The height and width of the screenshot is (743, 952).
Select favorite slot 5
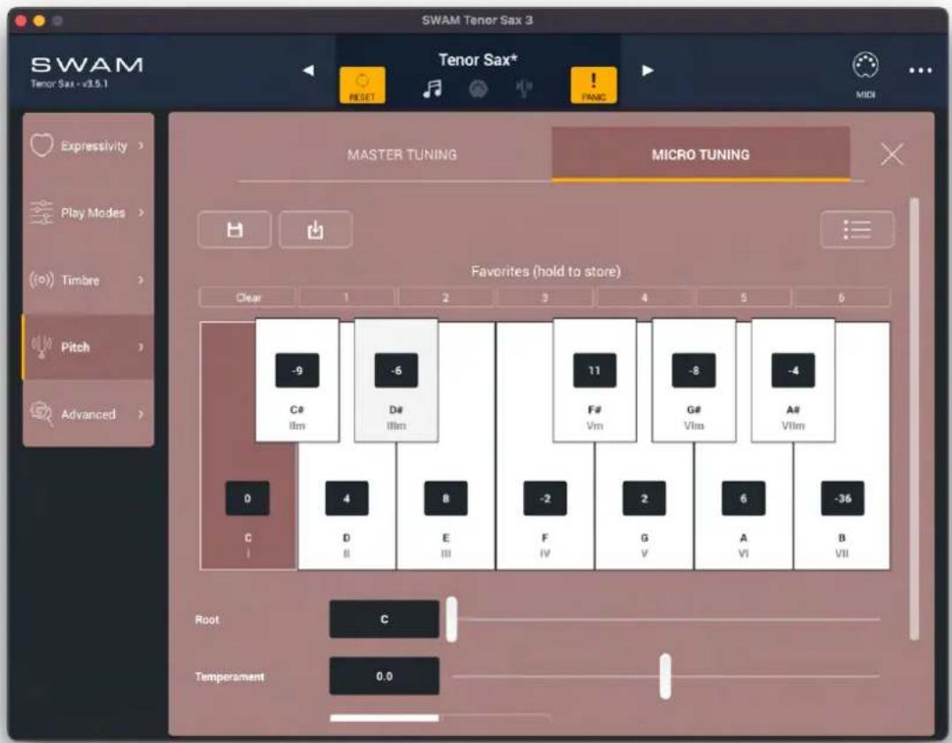click(743, 297)
